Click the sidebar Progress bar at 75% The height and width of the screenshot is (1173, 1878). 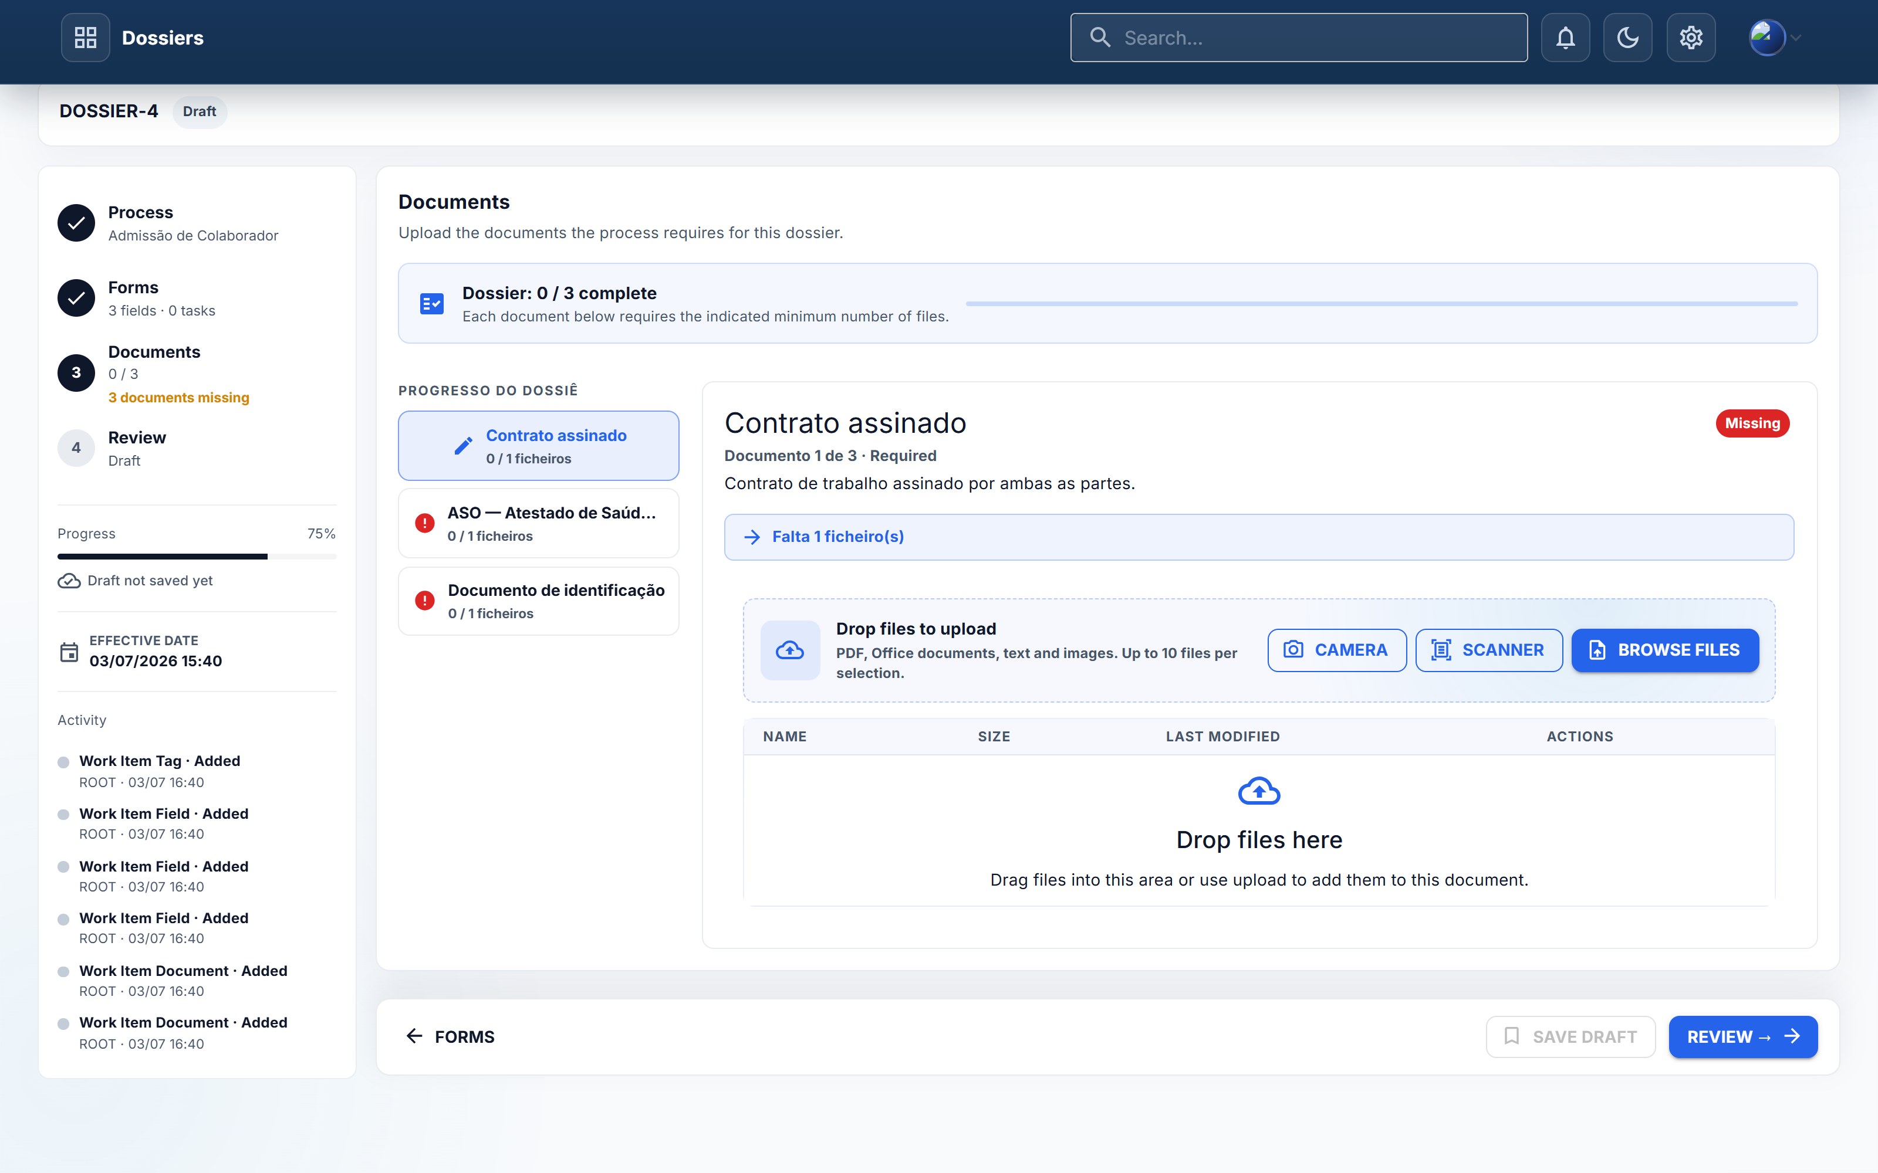coord(197,556)
